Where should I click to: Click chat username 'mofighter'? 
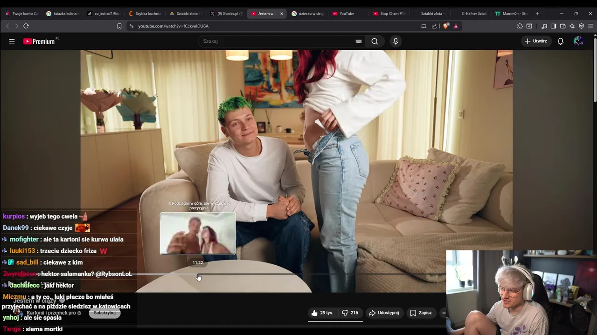click(x=24, y=239)
